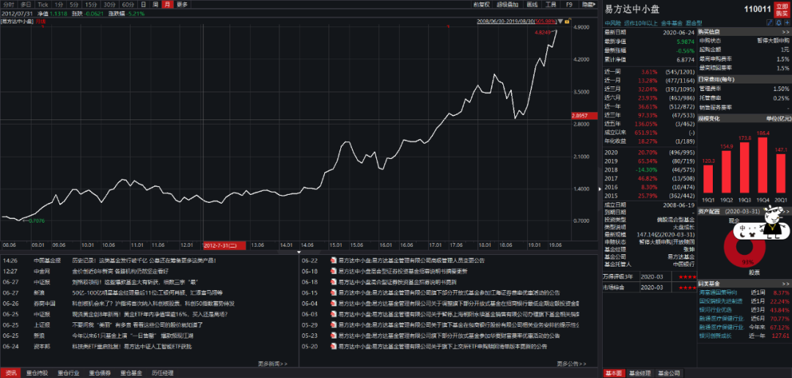Switch chart to 日 daily period
Screen dimensions: 792x378
click(144, 4)
